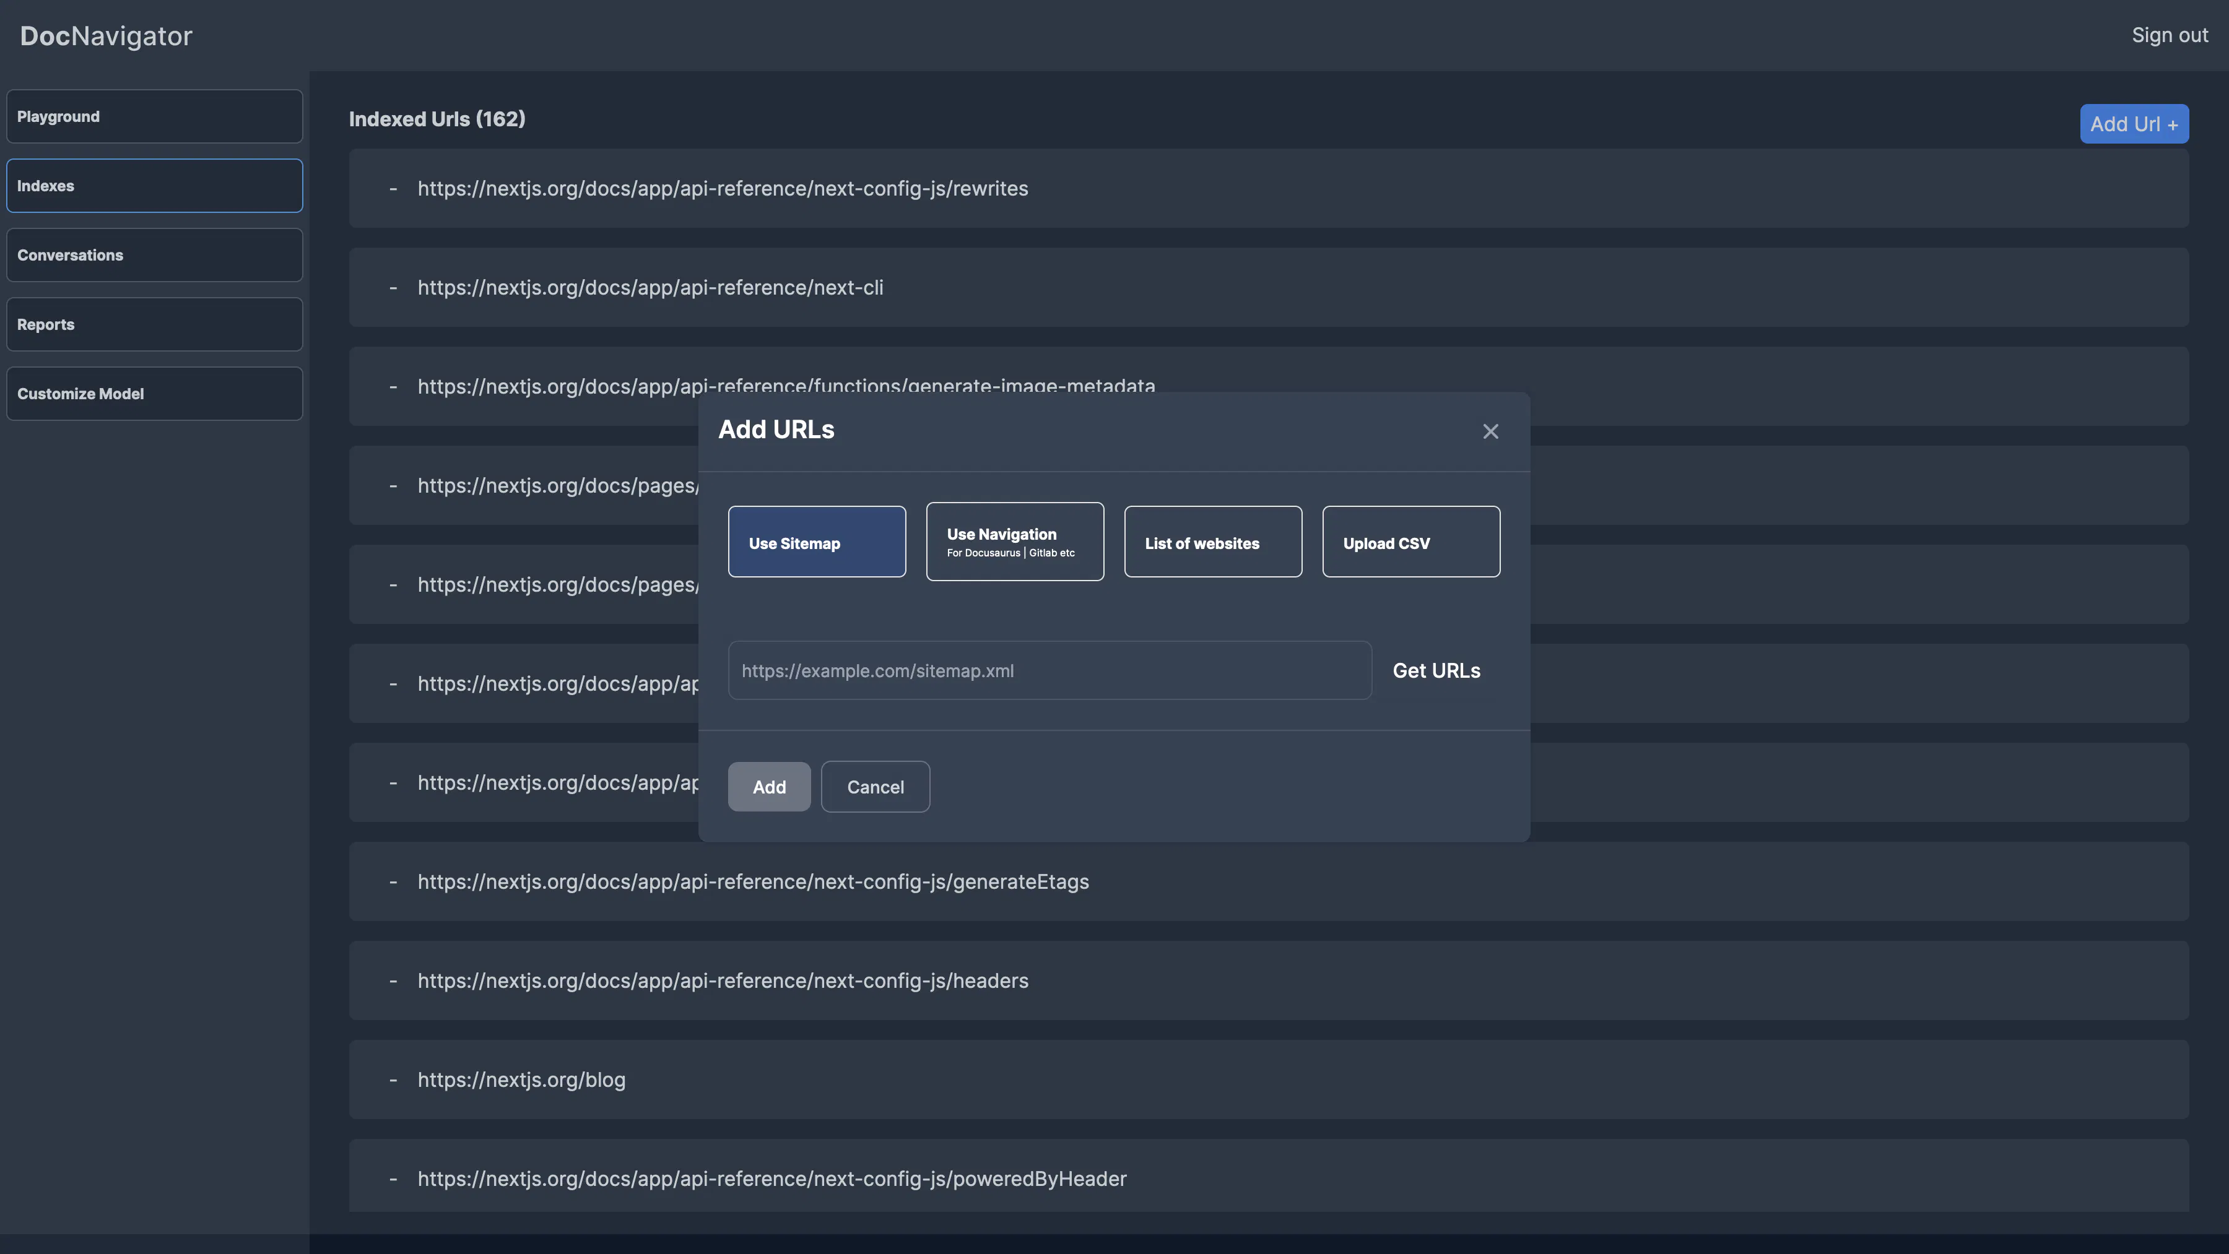Click the Add Url + button

click(x=2134, y=124)
